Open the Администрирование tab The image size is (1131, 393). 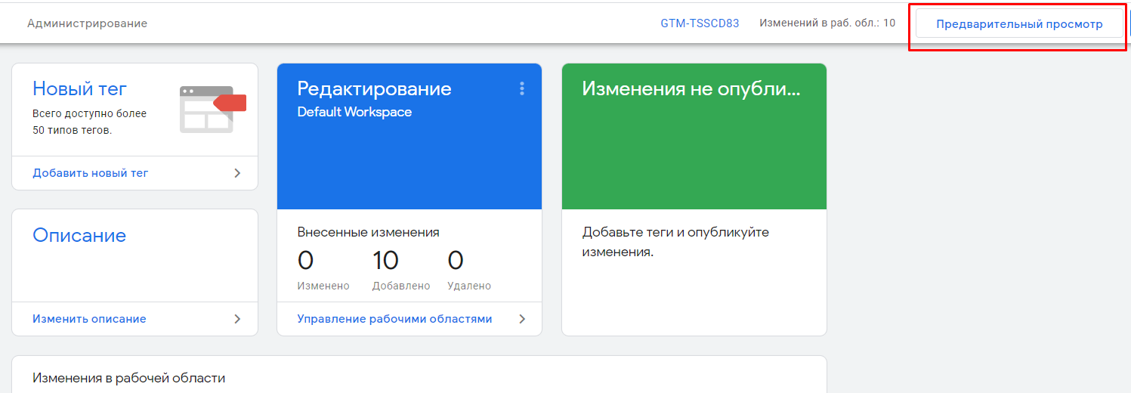point(87,23)
